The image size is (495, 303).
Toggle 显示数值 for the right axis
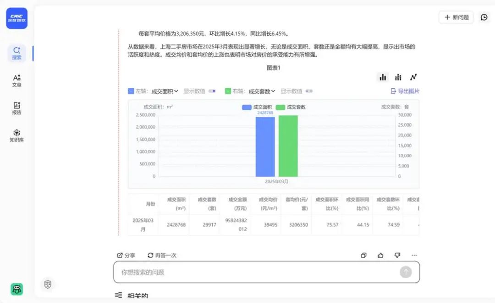pyautogui.click(x=309, y=91)
